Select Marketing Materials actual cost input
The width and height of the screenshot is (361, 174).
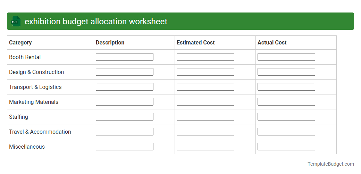pyautogui.click(x=286, y=102)
